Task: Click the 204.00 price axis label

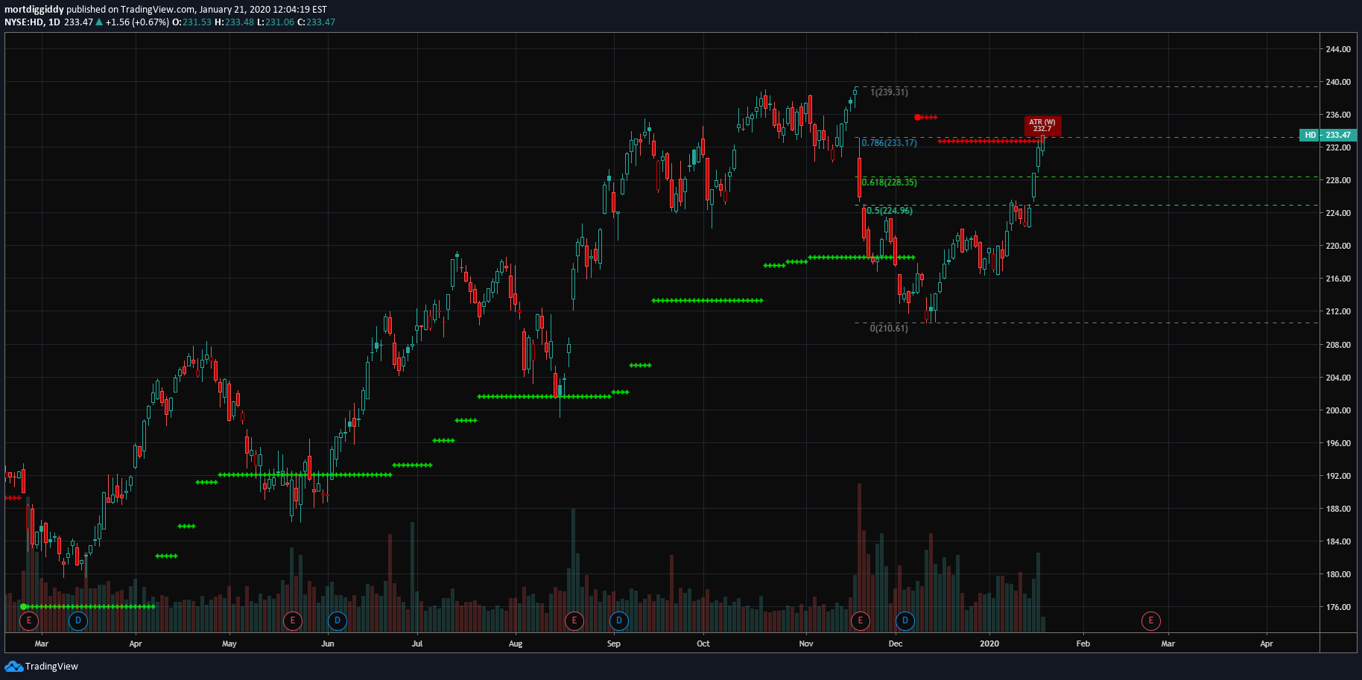Action: pyautogui.click(x=1338, y=378)
